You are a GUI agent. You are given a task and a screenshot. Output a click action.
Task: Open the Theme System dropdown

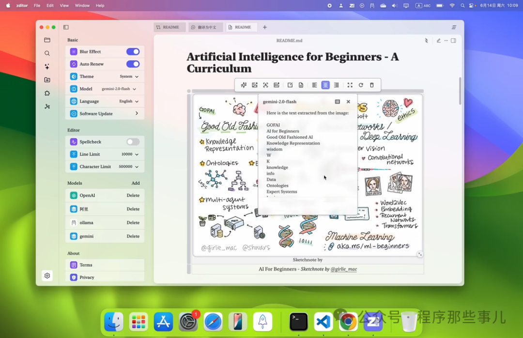[x=129, y=77]
